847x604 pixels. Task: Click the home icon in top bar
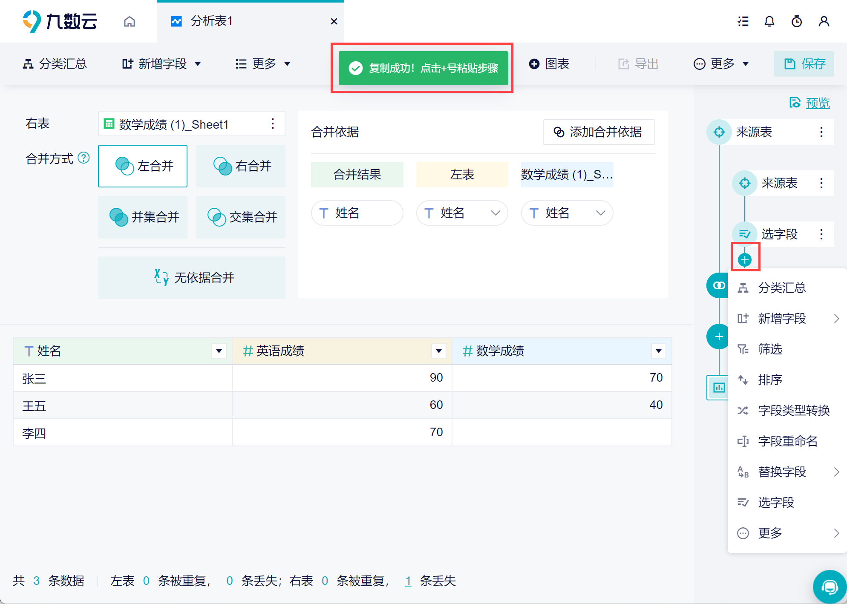click(130, 21)
